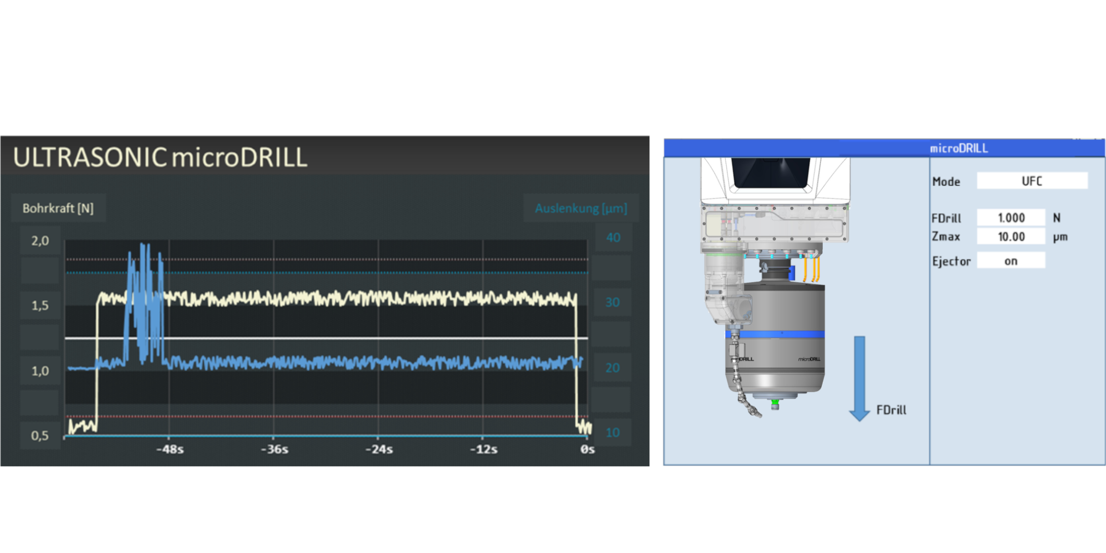Click the Mode label
Screen dimensions: 1106x553
coord(946,181)
